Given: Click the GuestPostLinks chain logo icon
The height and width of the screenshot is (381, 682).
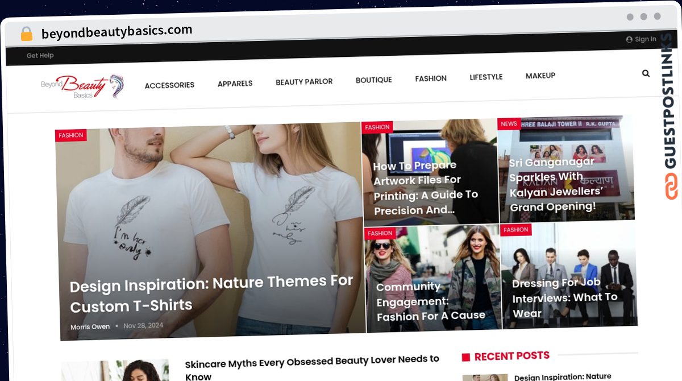Looking at the screenshot, I should (671, 186).
